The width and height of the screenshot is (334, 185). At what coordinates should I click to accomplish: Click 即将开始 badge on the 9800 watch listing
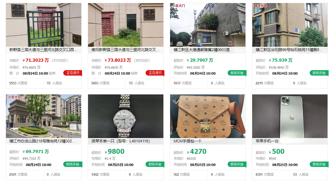(x=155, y=164)
